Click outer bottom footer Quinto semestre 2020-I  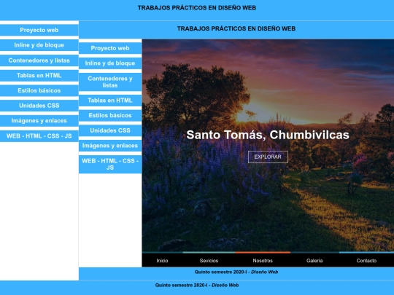point(197,286)
